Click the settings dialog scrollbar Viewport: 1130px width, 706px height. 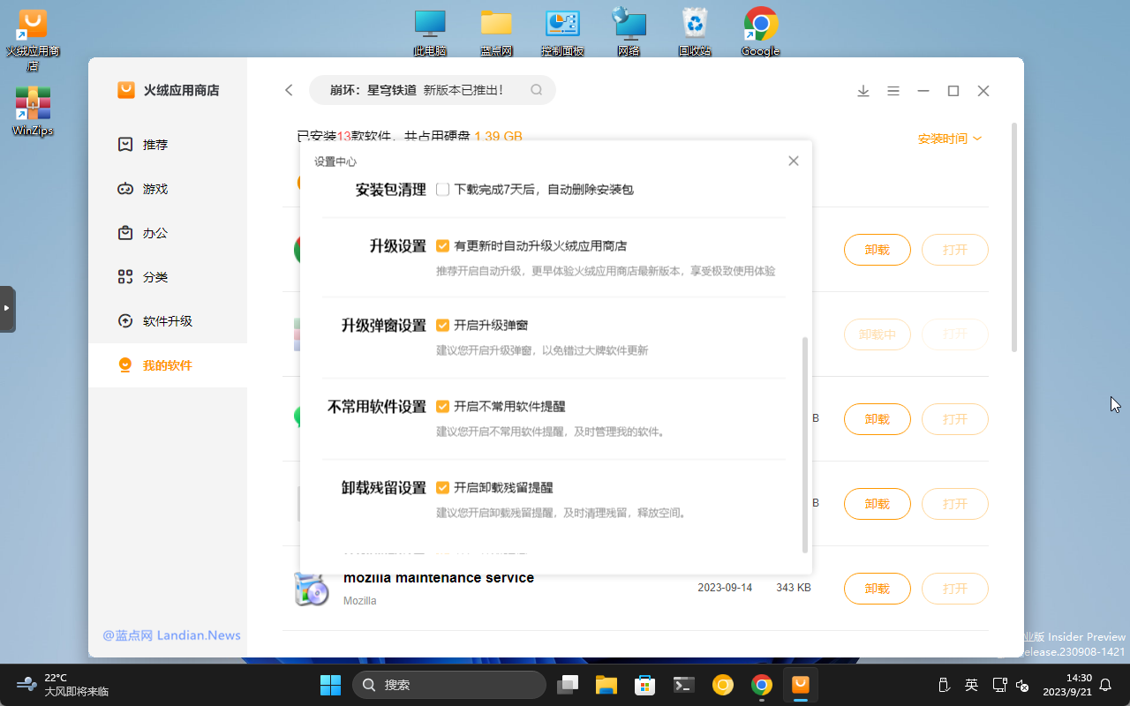coord(804,444)
